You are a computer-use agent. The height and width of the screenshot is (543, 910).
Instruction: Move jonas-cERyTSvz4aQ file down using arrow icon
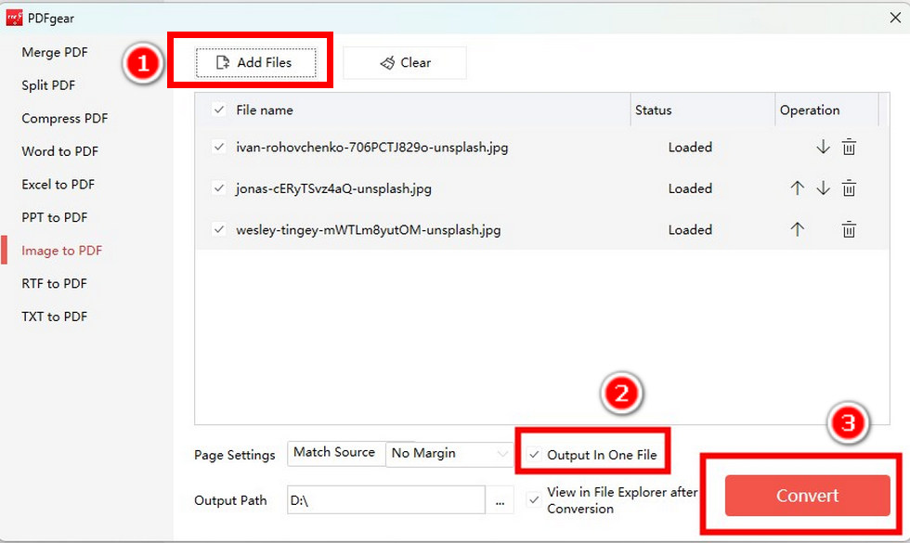coord(823,188)
